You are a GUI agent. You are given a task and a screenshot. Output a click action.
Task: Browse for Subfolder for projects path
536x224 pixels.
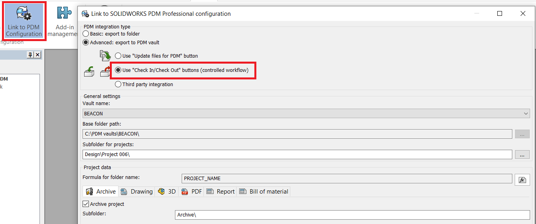point(522,154)
